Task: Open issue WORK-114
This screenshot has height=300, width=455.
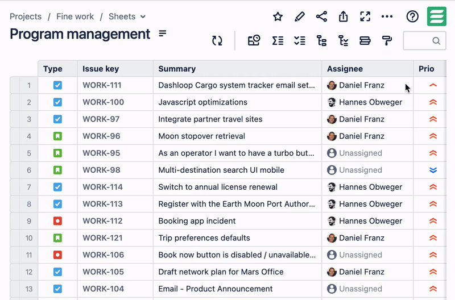Action: [103, 187]
